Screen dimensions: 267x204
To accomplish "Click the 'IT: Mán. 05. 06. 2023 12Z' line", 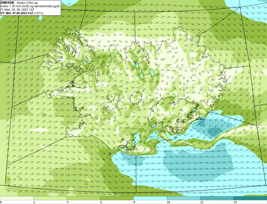I will point(17,10).
